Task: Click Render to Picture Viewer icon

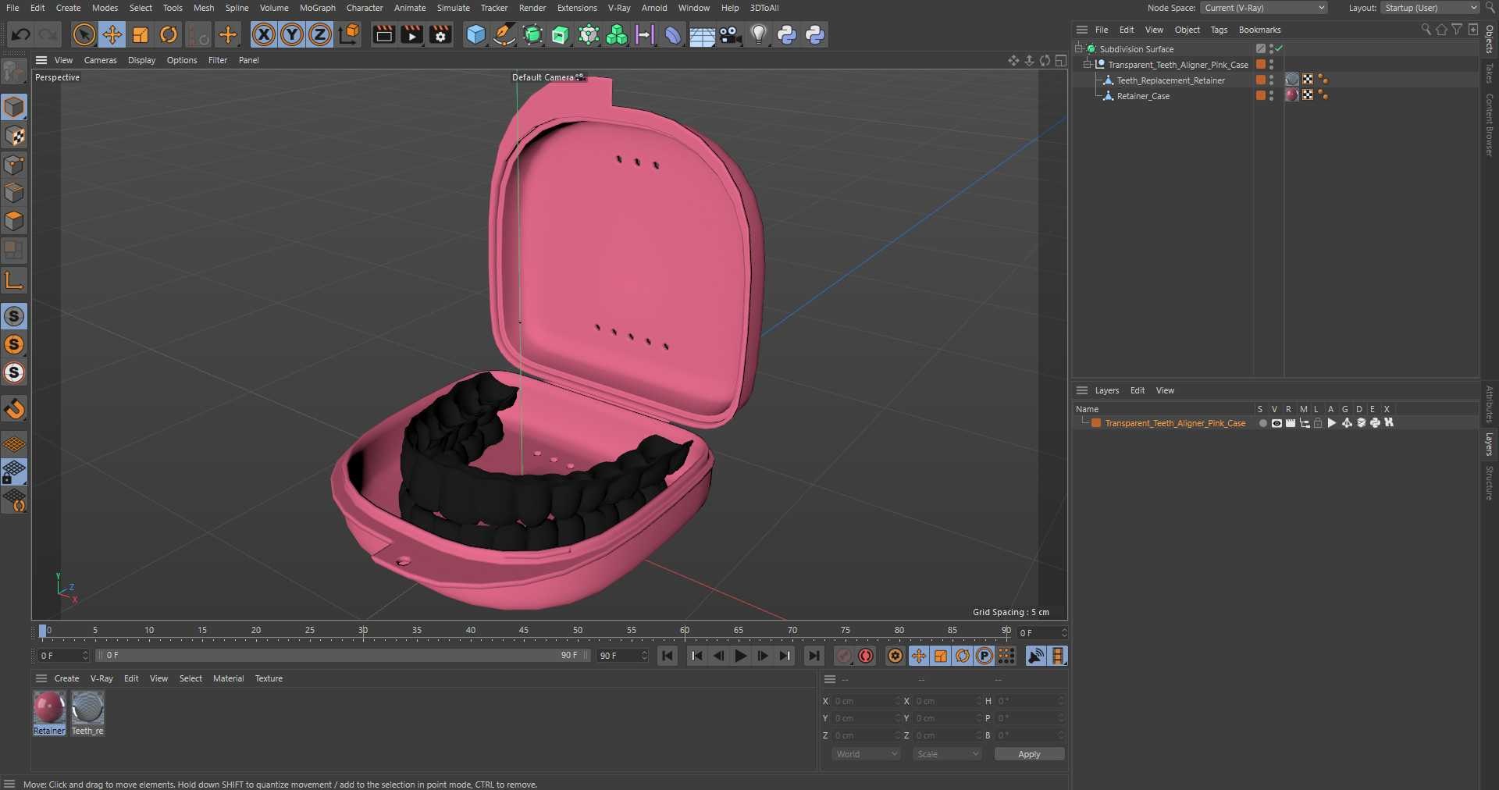Action: tap(411, 34)
